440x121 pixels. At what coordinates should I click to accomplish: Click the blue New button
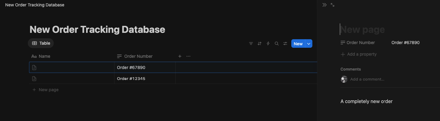[x=298, y=44]
